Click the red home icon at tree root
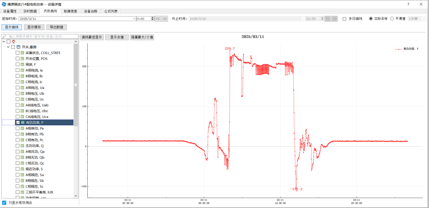Viewport: 429px width, 208px height. [x=13, y=42]
